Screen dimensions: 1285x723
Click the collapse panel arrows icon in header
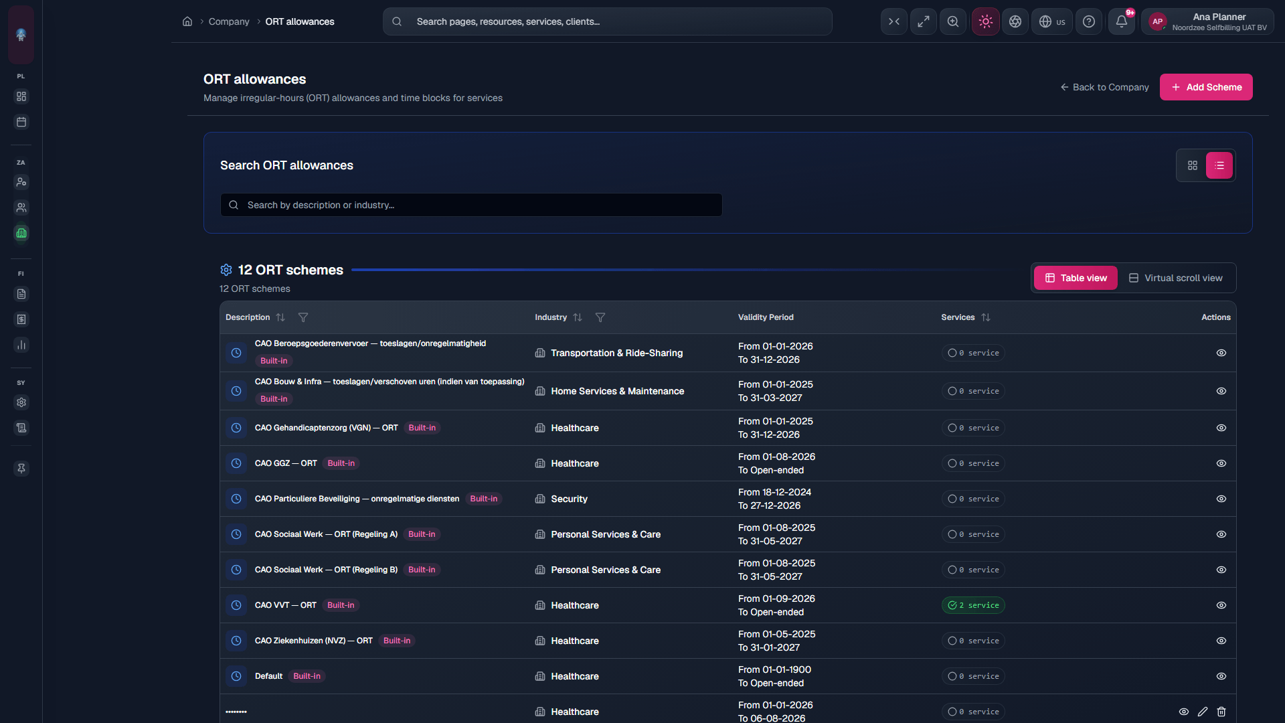[894, 21]
